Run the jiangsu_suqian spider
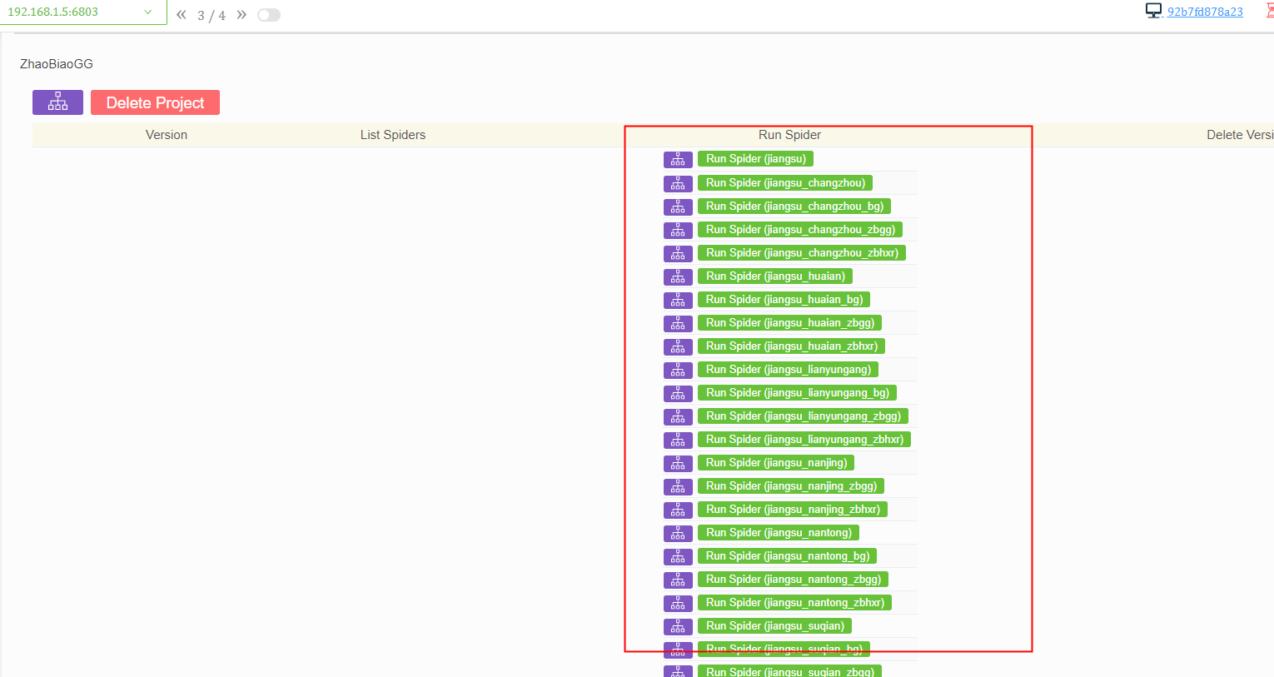The image size is (1274, 677). pos(775,626)
